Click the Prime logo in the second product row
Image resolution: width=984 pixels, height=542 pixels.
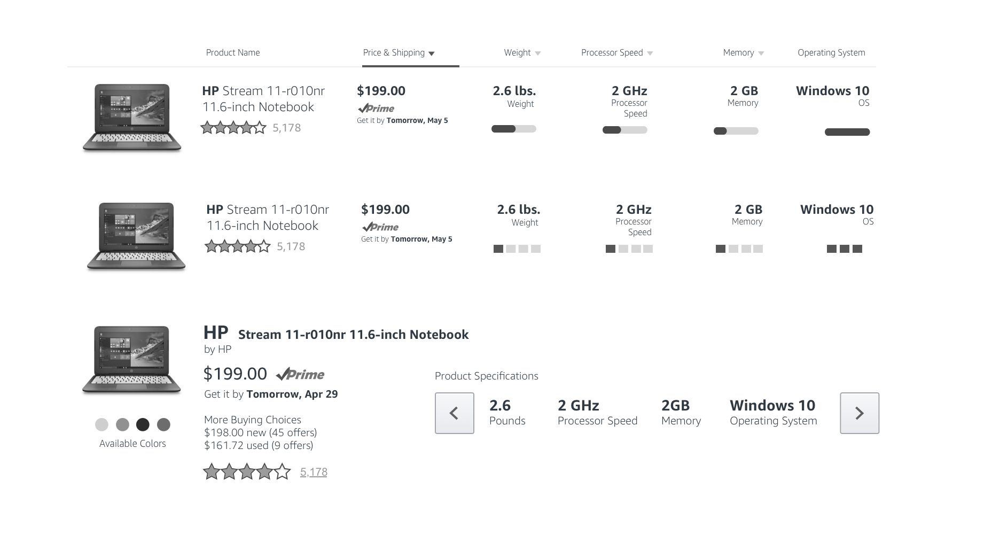point(380,227)
